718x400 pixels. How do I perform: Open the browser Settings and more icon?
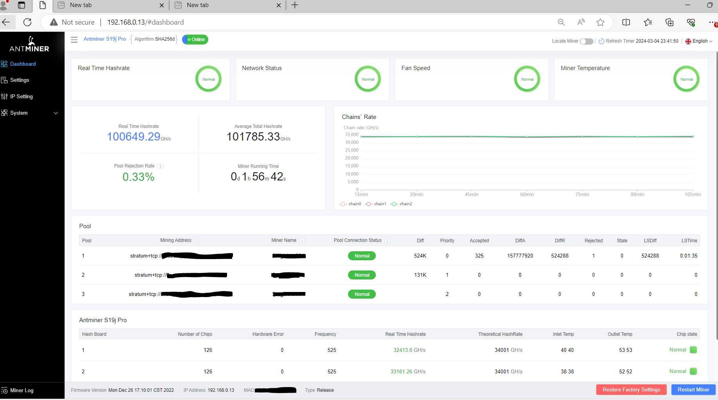click(713, 22)
